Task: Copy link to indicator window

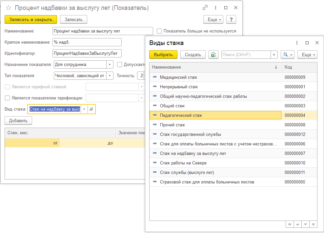Action: (x=205, y=8)
